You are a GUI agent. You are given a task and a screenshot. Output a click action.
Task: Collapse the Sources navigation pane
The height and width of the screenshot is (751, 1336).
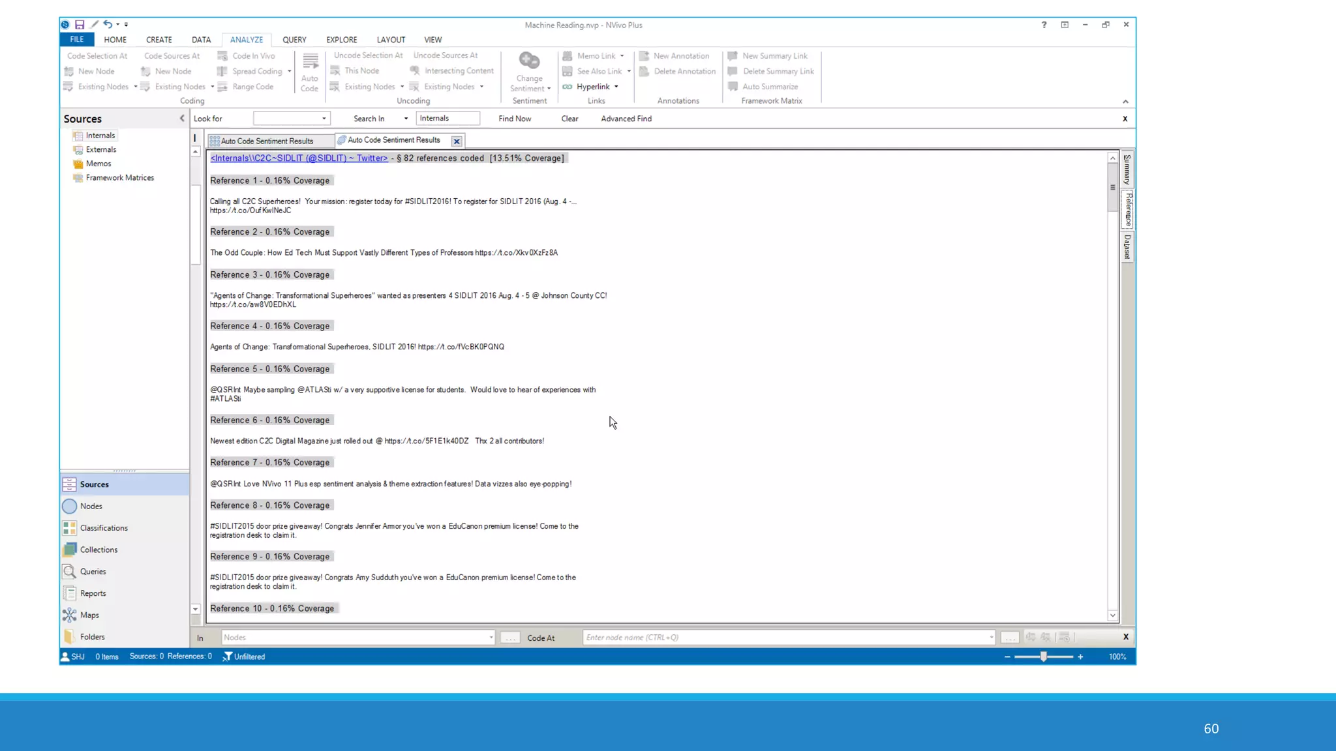182,118
